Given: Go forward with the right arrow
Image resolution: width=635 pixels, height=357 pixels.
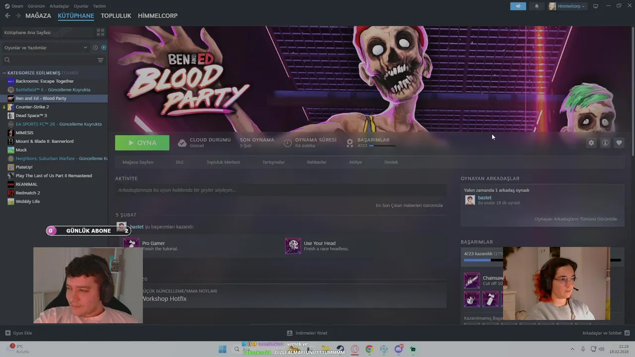Looking at the screenshot, I should (x=18, y=16).
